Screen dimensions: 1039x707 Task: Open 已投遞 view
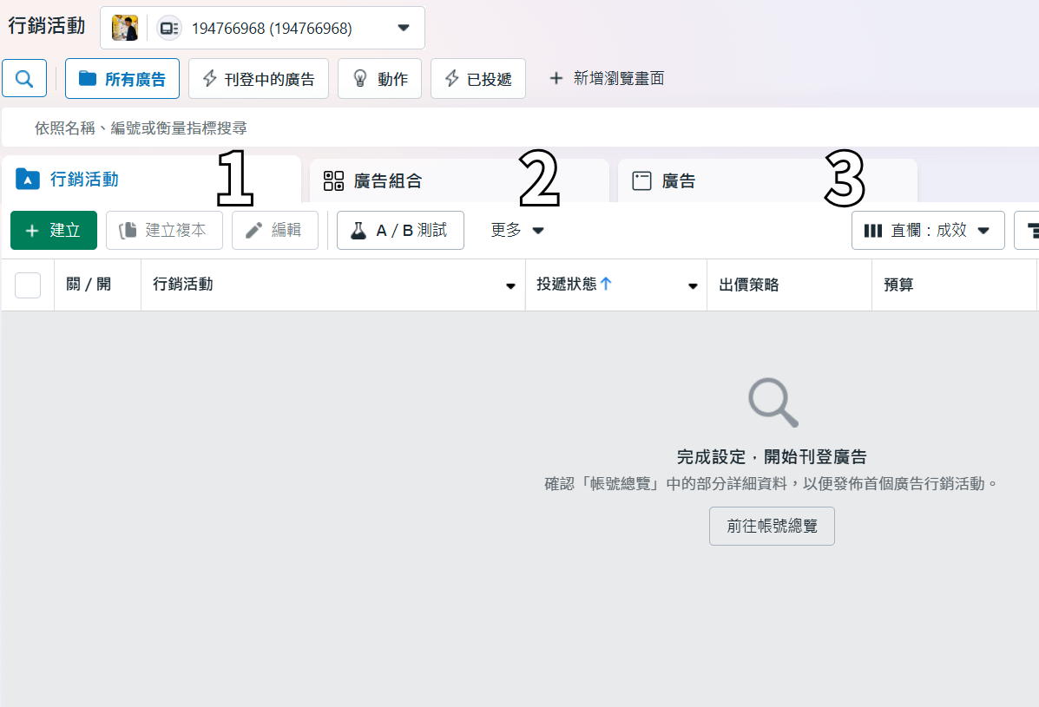(477, 79)
